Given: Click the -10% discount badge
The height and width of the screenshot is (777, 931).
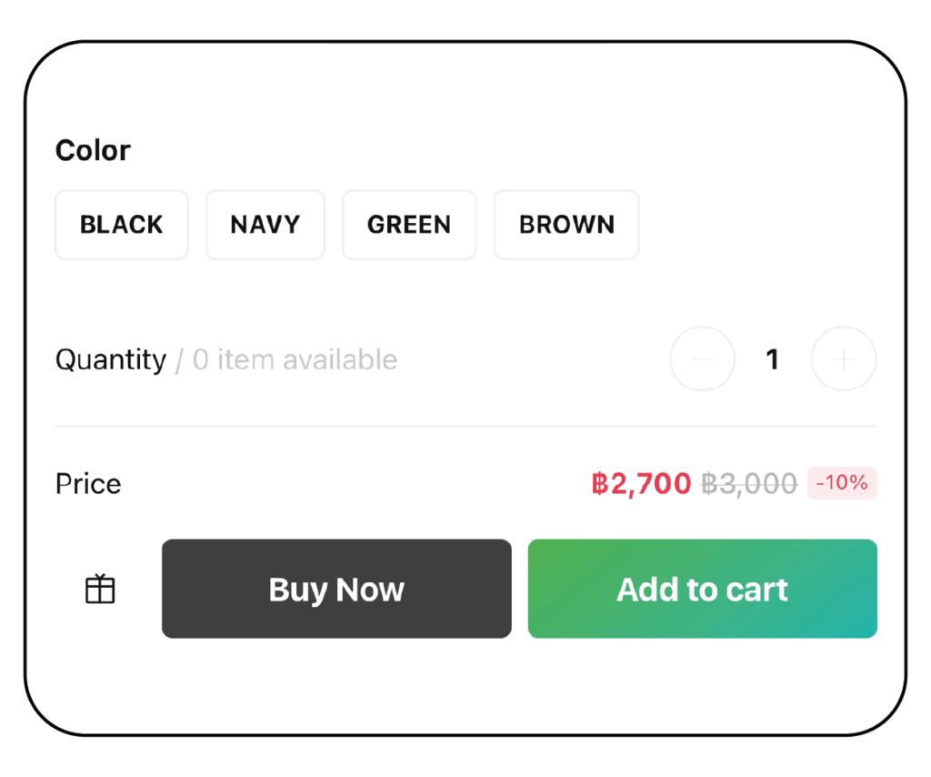Looking at the screenshot, I should click(842, 483).
